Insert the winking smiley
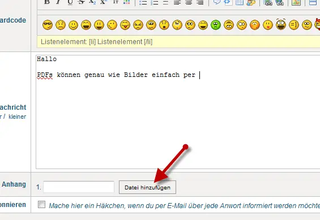 (112, 25)
